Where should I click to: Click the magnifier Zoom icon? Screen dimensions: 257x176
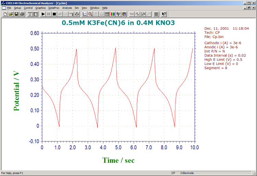click(90, 14)
